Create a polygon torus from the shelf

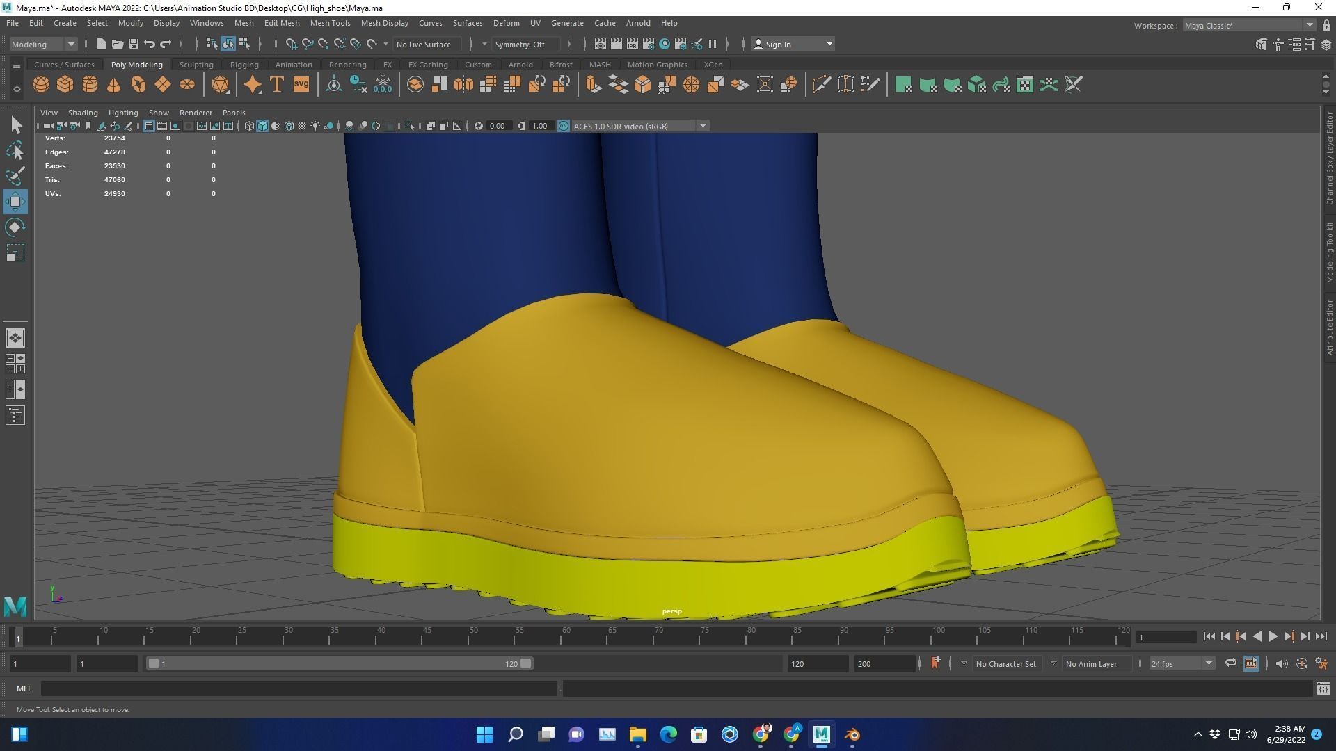click(x=138, y=85)
